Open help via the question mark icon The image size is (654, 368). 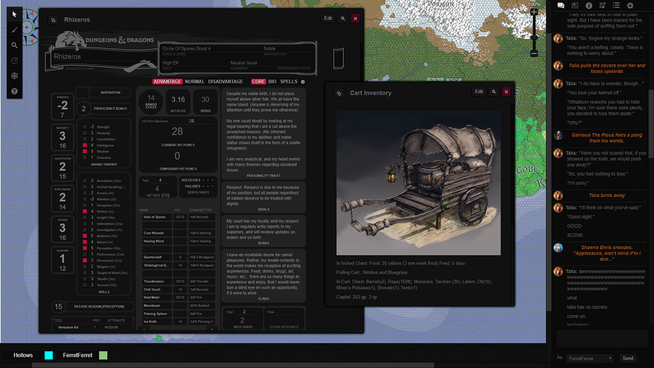click(x=14, y=91)
